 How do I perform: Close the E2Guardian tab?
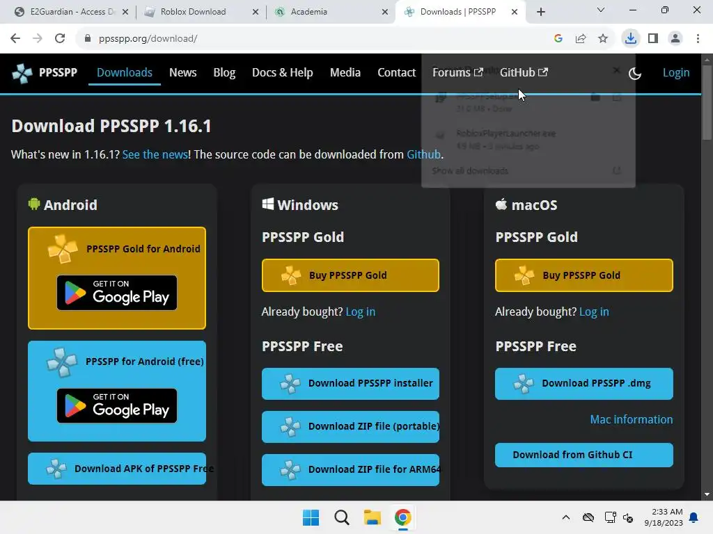[x=125, y=12]
